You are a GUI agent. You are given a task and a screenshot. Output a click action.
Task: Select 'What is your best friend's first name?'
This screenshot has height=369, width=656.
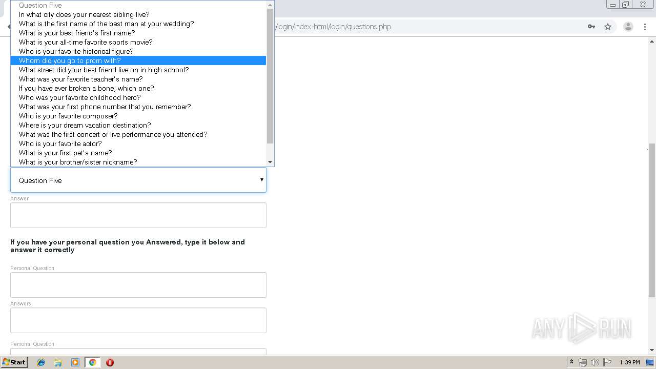tap(138, 33)
